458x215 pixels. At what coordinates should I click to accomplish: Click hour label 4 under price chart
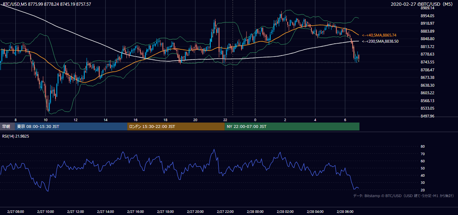[315, 120]
